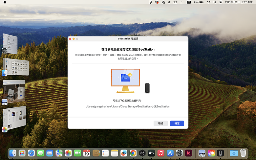
Task: Click the 89% battery status
Action: pyautogui.click(x=199, y=2)
